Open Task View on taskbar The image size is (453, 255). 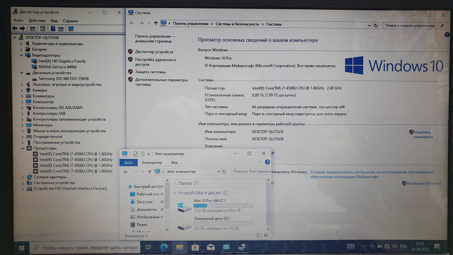pyautogui.click(x=148, y=247)
